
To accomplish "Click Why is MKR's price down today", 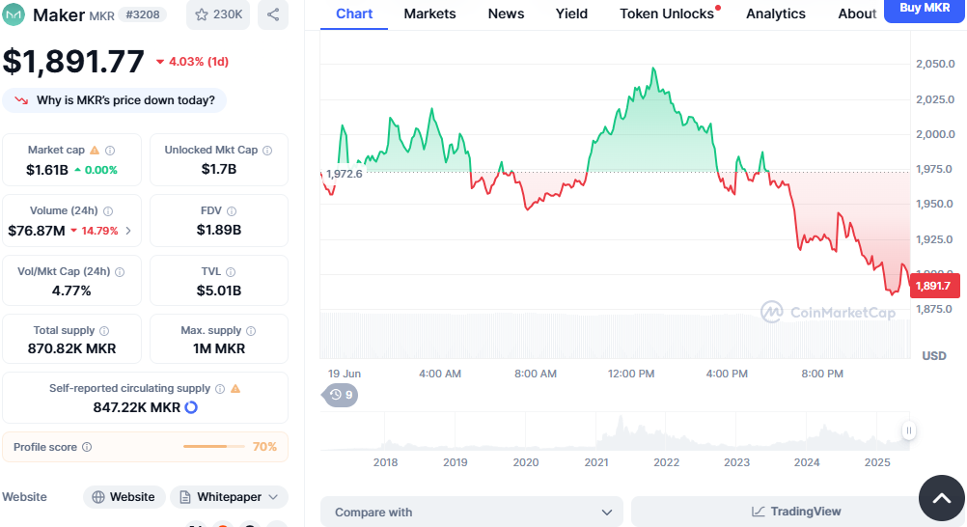I will (115, 100).
